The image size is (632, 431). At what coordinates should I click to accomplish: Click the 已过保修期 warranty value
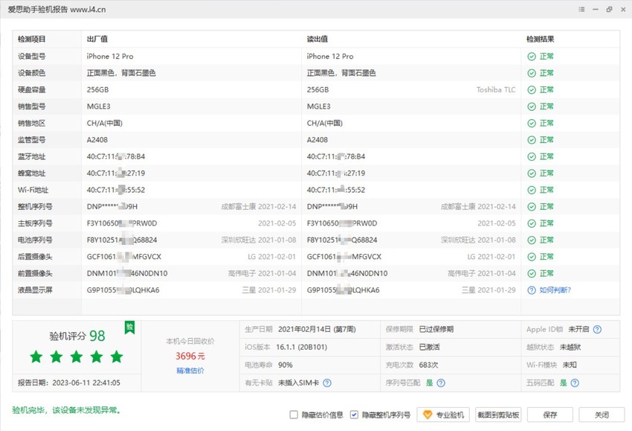point(436,329)
